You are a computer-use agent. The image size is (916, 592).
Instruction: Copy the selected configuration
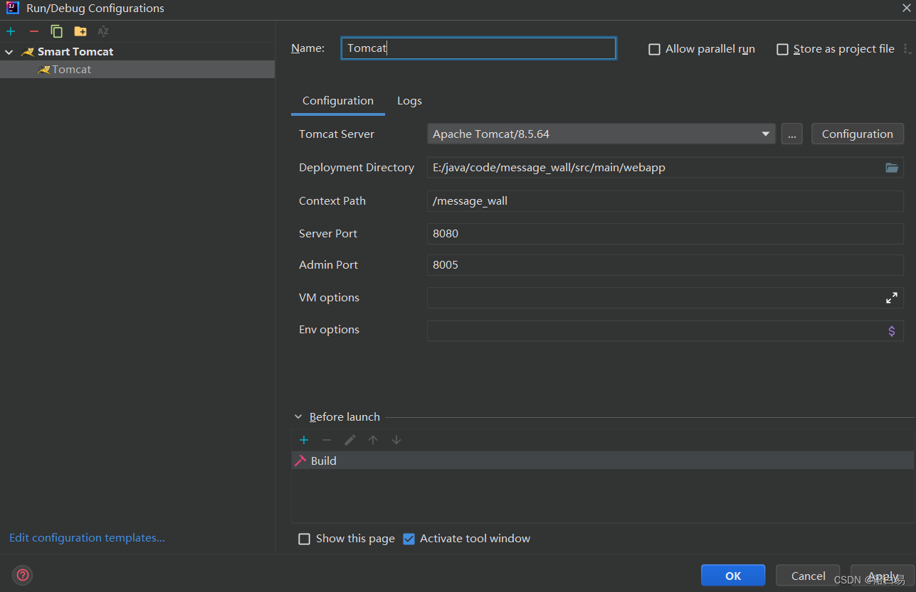[57, 31]
